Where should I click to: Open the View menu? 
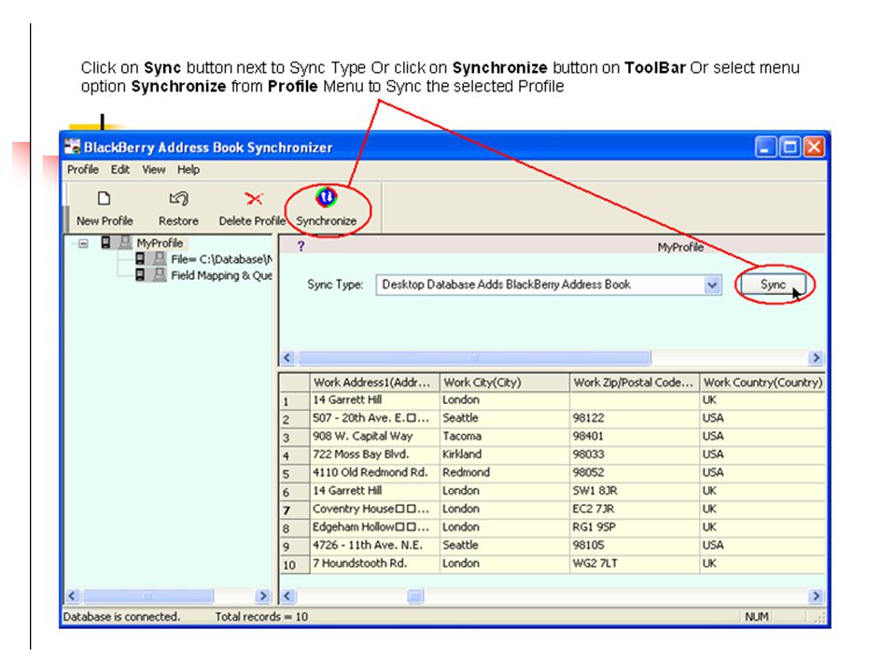point(154,170)
